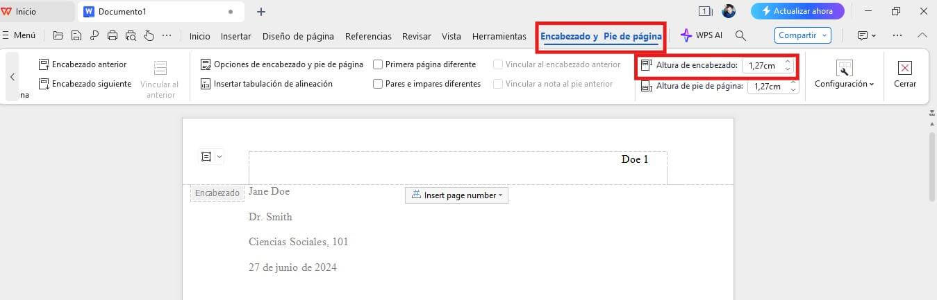Increase Altura de encabezado with up arrow
Screen dimensions: 937x300
787,62
